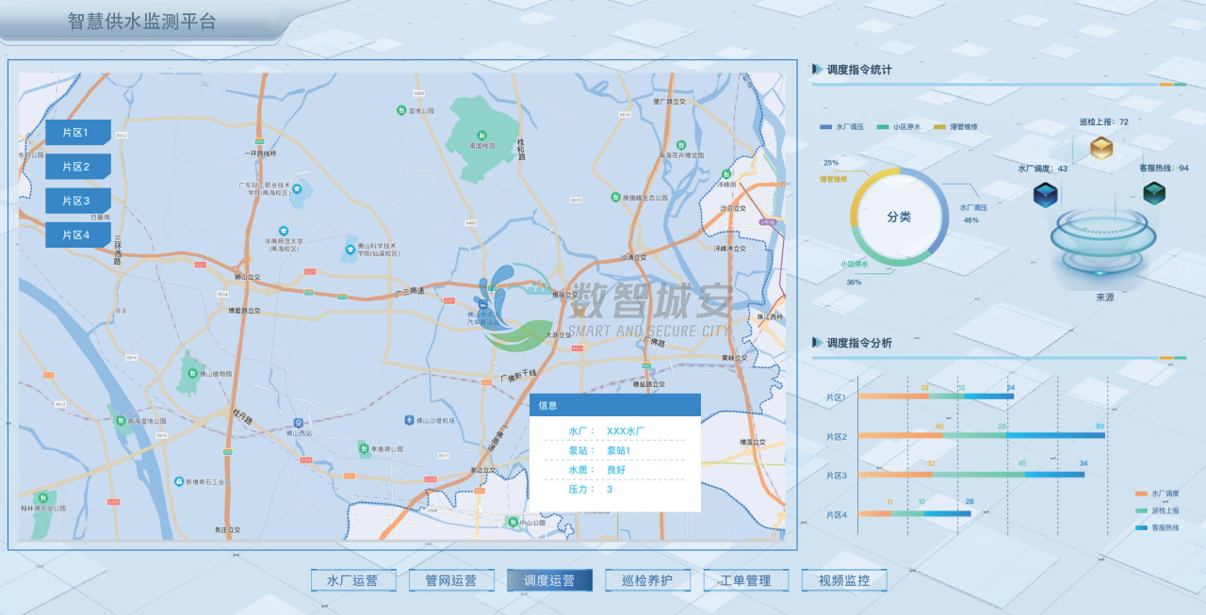Click the 华南师范大学 school marker on map
Viewport: 1206px width, 615px height.
click(283, 231)
